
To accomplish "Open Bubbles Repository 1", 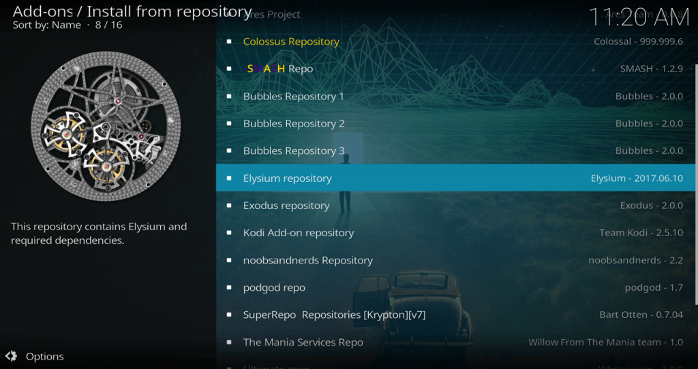I will click(456, 96).
